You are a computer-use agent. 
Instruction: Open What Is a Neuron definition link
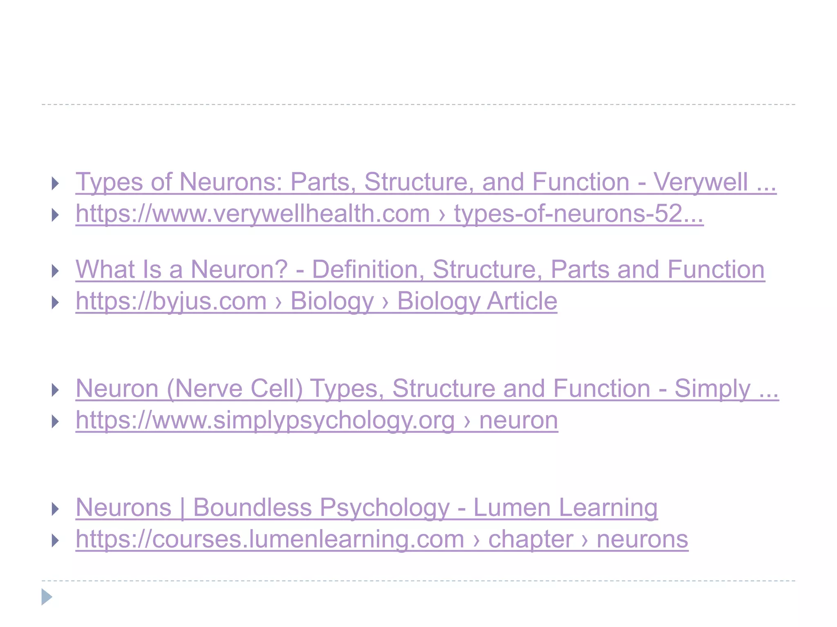(420, 270)
